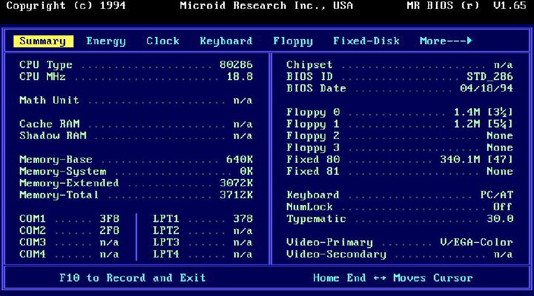
Task: Click the Floppy 3 row label
Action: (313, 148)
